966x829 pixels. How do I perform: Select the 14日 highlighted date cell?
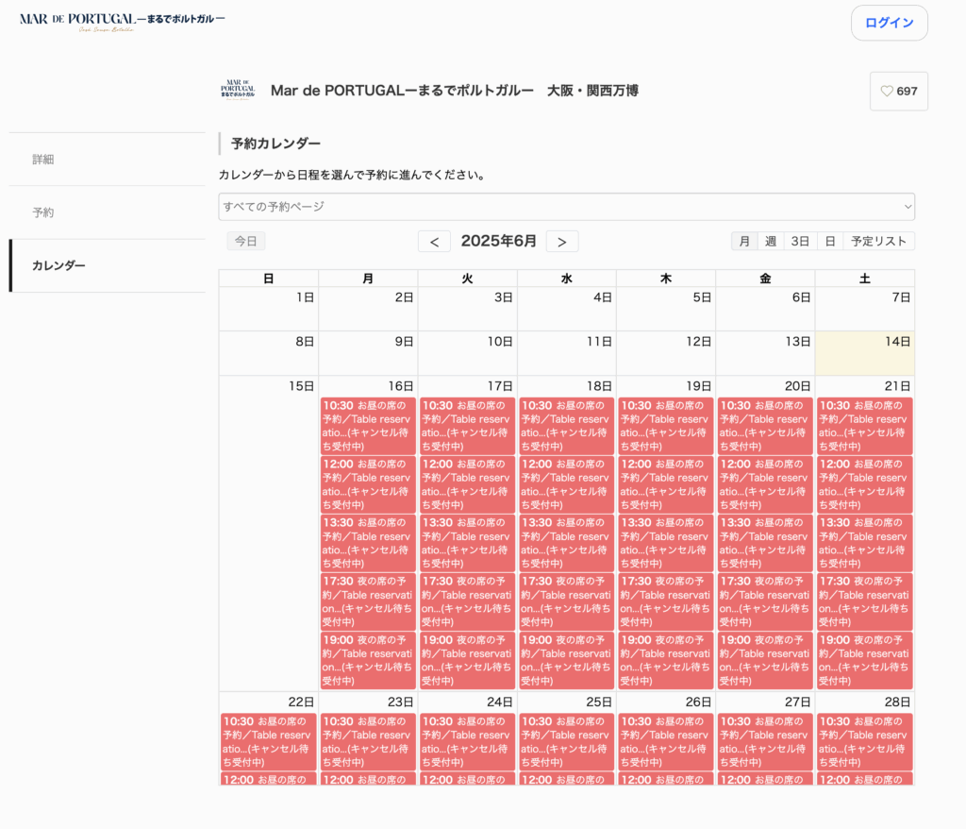(x=865, y=353)
